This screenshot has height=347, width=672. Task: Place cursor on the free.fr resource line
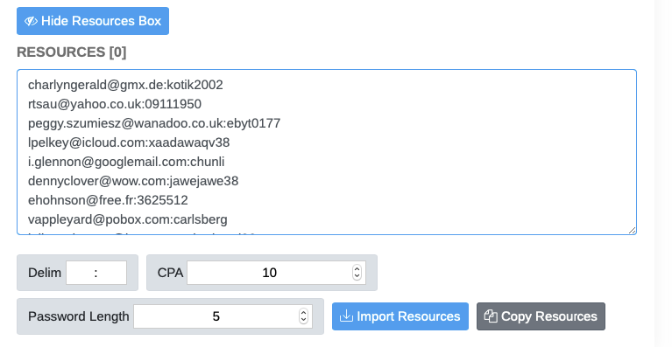tap(108, 200)
